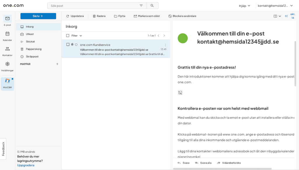Click the one.com logo
Image resolution: width=299 pixels, height=170 pixels.
[13, 6]
